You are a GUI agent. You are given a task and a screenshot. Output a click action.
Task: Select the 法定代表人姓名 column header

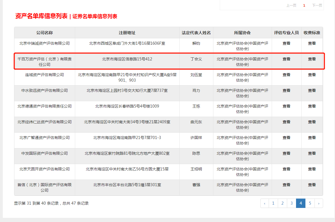click(x=196, y=33)
